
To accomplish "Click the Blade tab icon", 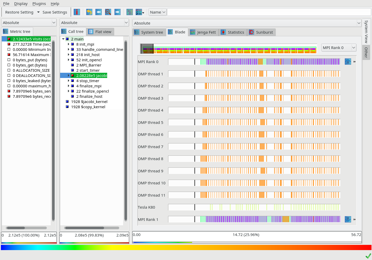I will [170, 32].
